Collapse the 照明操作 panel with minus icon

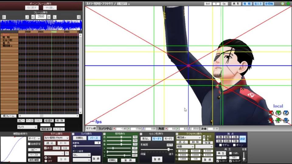(104, 134)
